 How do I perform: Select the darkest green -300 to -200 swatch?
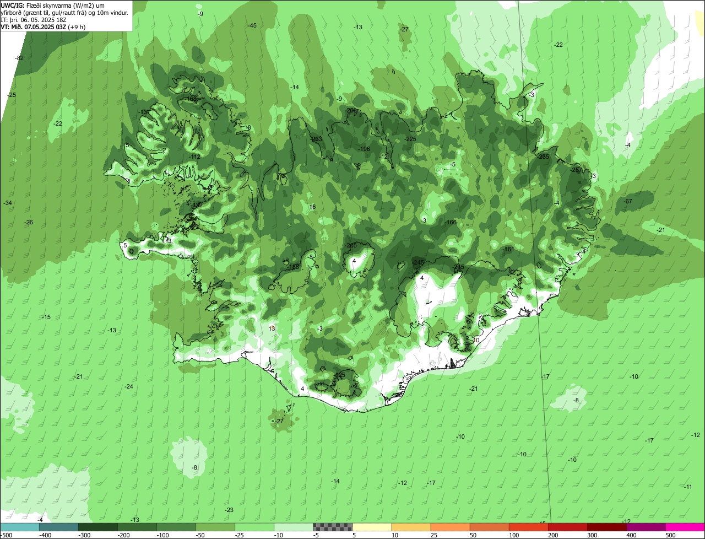(97, 527)
